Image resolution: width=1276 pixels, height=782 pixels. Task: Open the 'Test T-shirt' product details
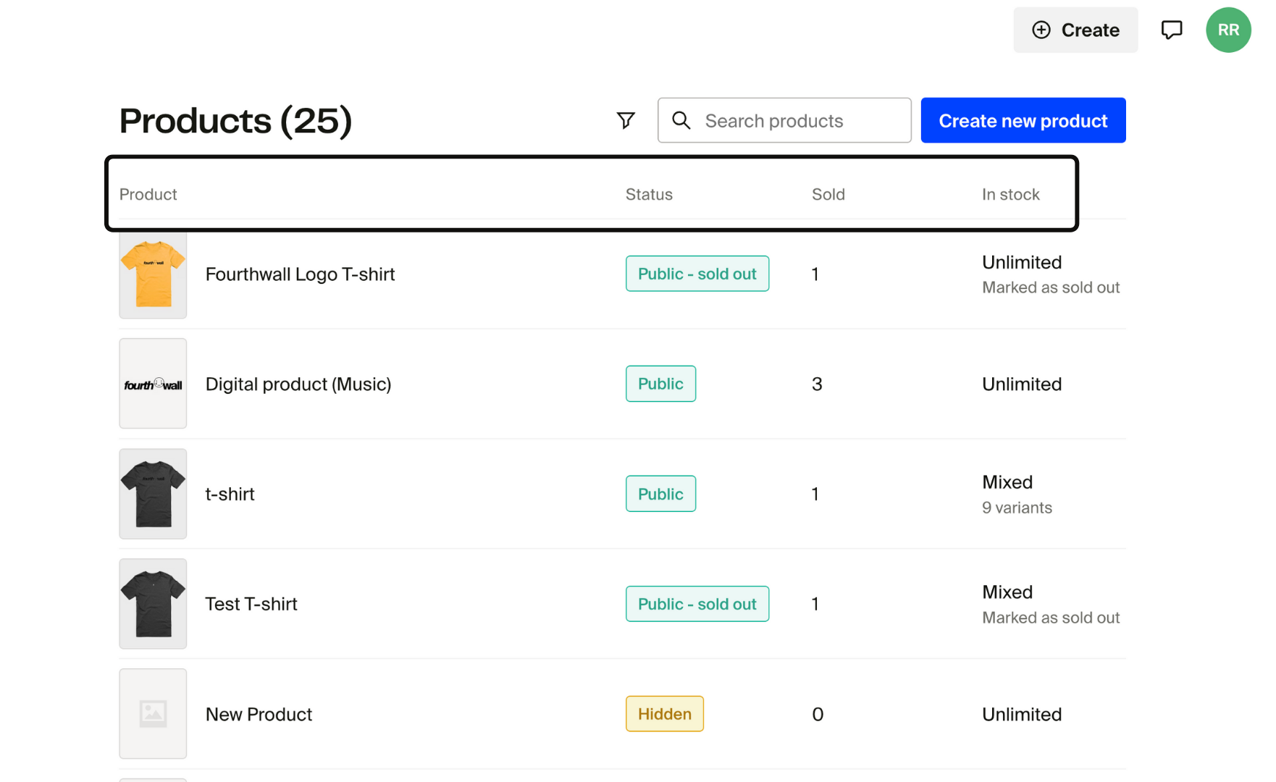[x=251, y=603]
